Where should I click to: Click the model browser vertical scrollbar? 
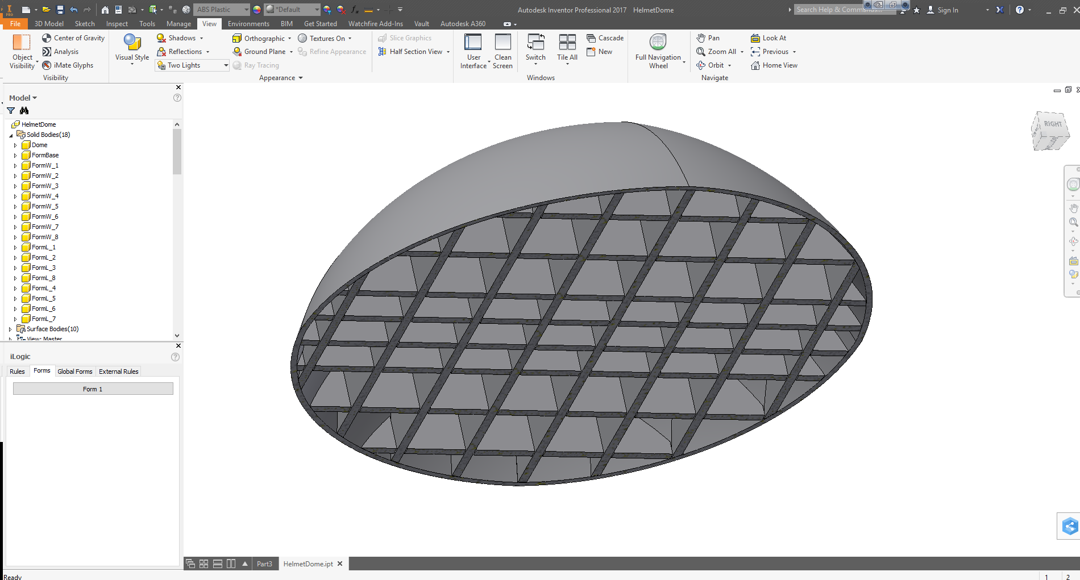point(177,152)
